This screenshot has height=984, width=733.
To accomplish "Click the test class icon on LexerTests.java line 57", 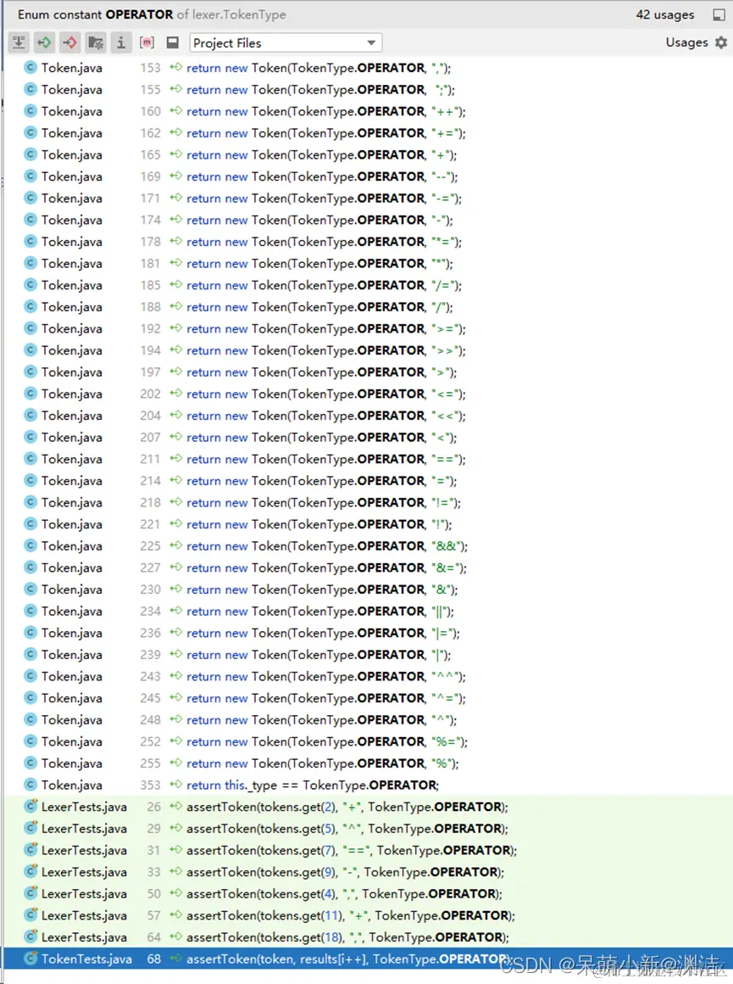I will pos(31,914).
